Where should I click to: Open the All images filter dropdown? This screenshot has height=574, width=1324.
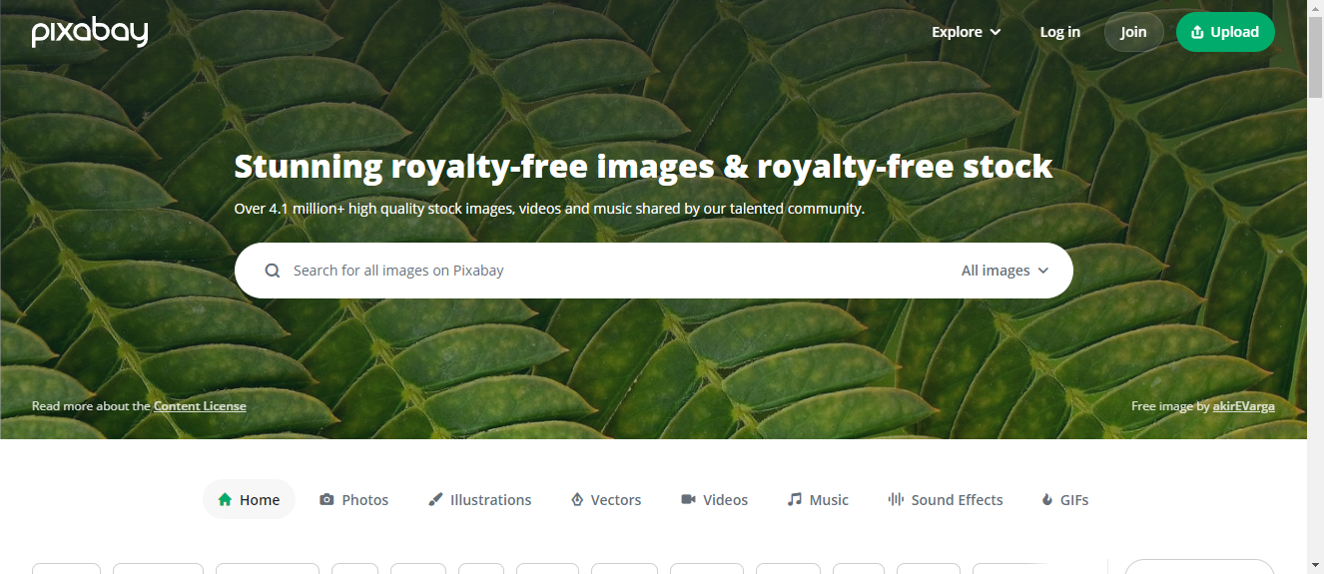pyautogui.click(x=1005, y=271)
